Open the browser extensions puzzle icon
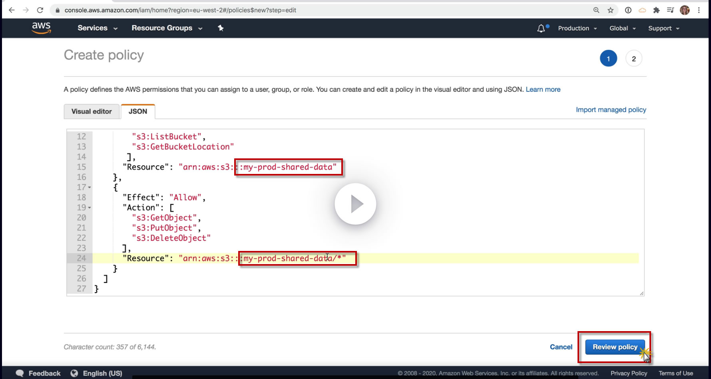The width and height of the screenshot is (711, 379). point(656,10)
